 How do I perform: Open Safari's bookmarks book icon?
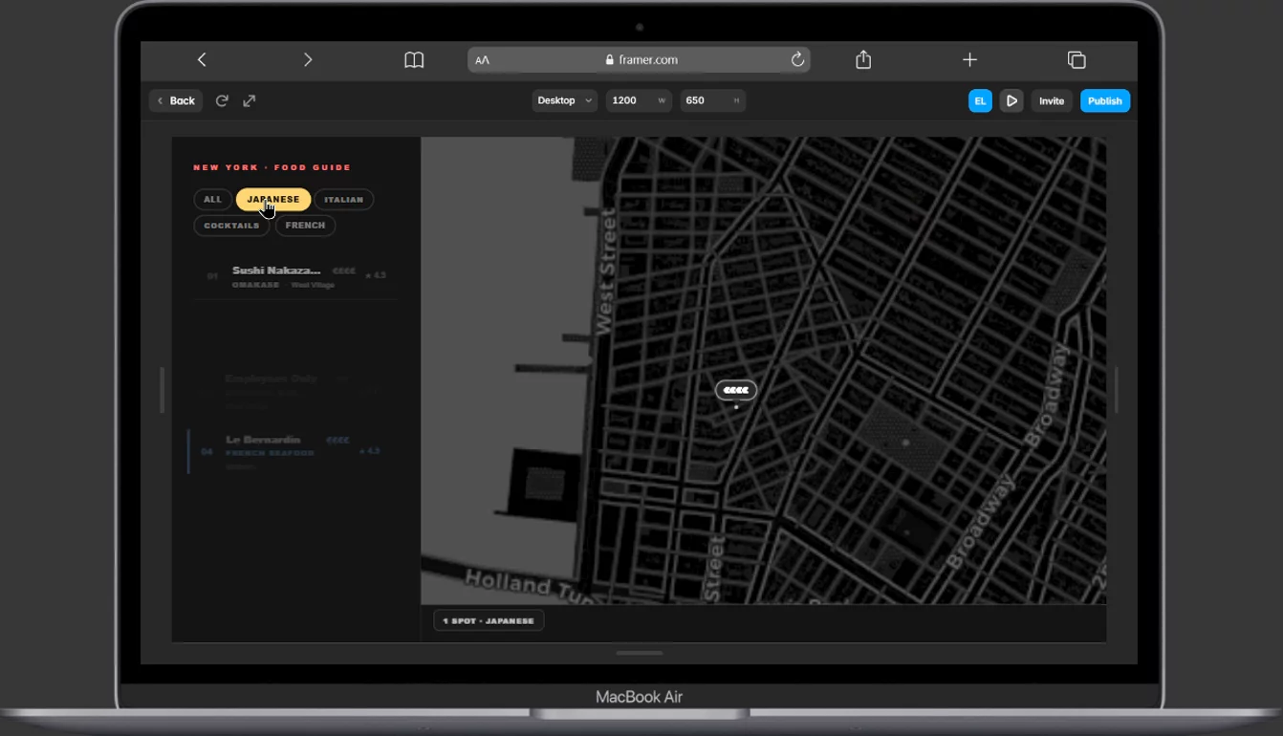click(x=414, y=60)
